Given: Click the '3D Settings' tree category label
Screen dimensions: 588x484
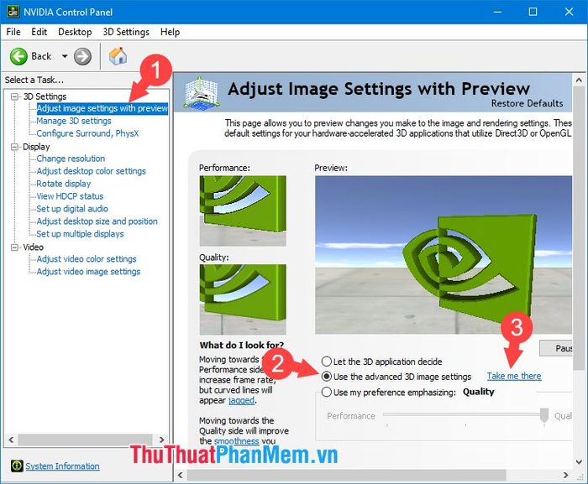Looking at the screenshot, I should pyautogui.click(x=45, y=96).
